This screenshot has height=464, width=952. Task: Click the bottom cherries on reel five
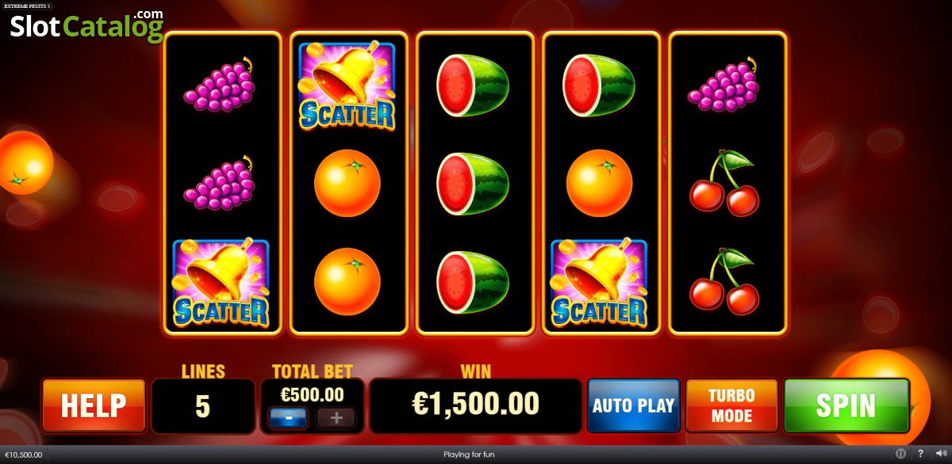[724, 281]
